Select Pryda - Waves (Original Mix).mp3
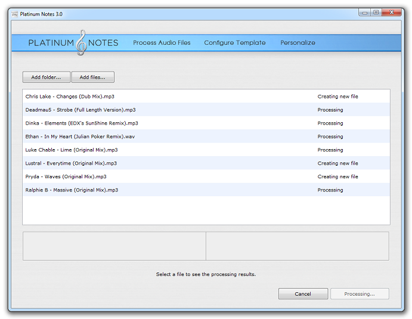 66,177
